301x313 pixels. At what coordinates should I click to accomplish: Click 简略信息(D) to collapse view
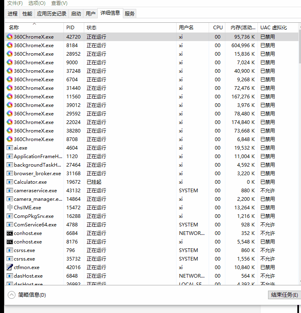27,295
